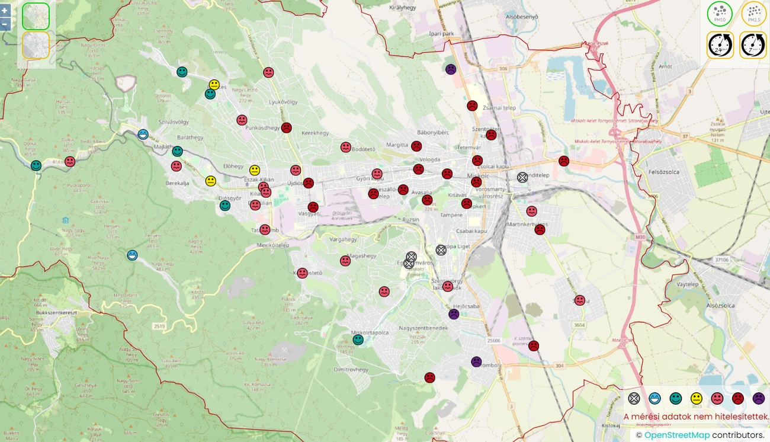770x442 pixels.
Task: Click the purple sad face in legend
Action: click(x=759, y=398)
